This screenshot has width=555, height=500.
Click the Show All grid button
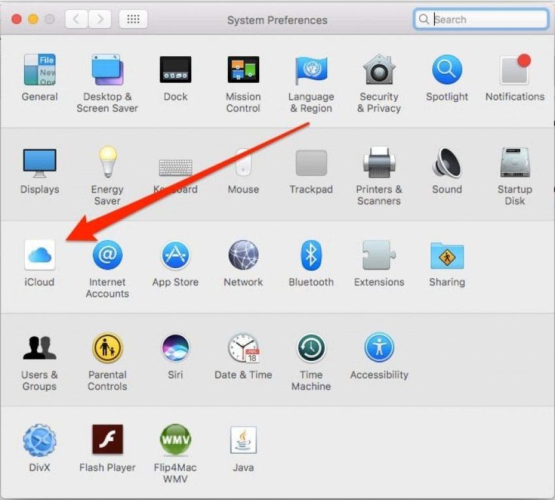[133, 19]
